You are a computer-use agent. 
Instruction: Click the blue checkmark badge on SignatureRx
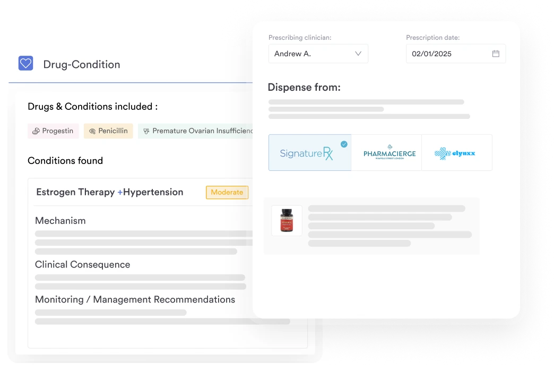344,144
